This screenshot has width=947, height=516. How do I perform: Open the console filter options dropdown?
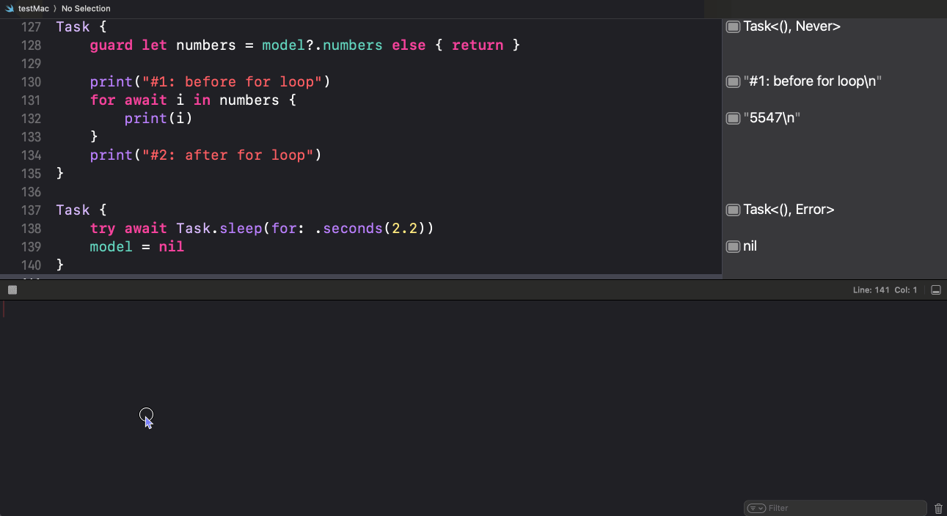756,508
